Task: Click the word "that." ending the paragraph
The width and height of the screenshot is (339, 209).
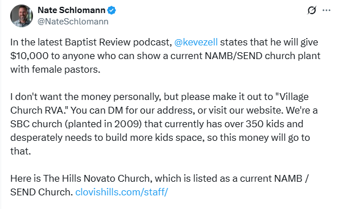Action: (x=20, y=151)
